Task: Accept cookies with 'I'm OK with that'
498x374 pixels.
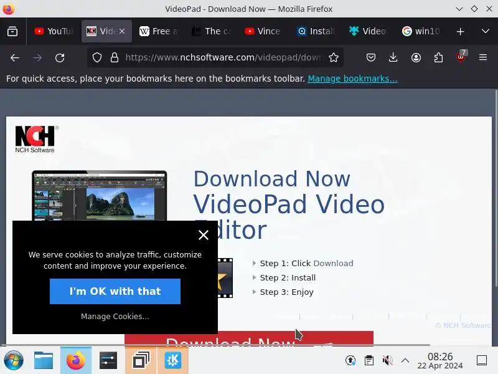Action: (115, 291)
